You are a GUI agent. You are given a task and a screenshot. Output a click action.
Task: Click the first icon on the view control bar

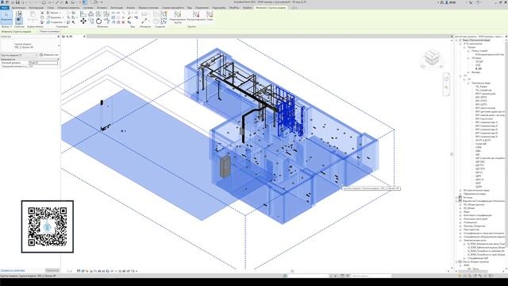[x=79, y=271]
